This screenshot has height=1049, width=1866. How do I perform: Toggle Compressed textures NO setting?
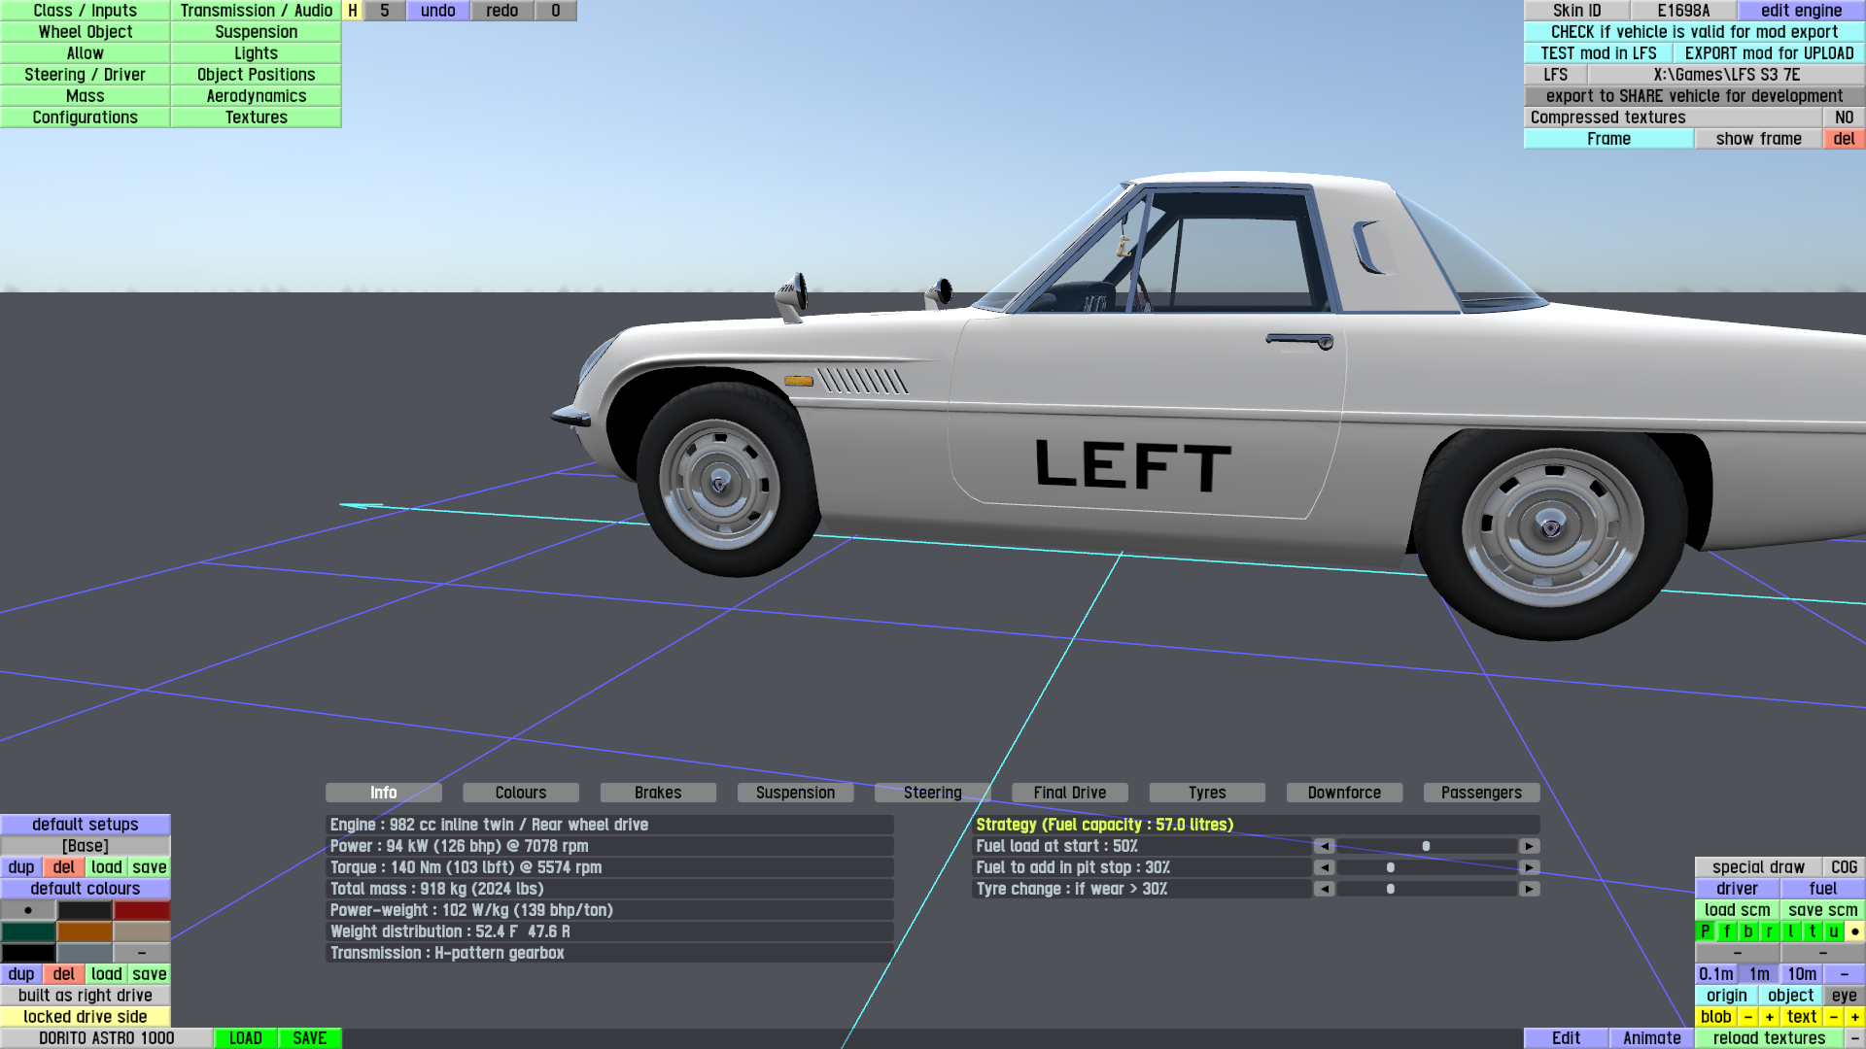(x=1844, y=118)
